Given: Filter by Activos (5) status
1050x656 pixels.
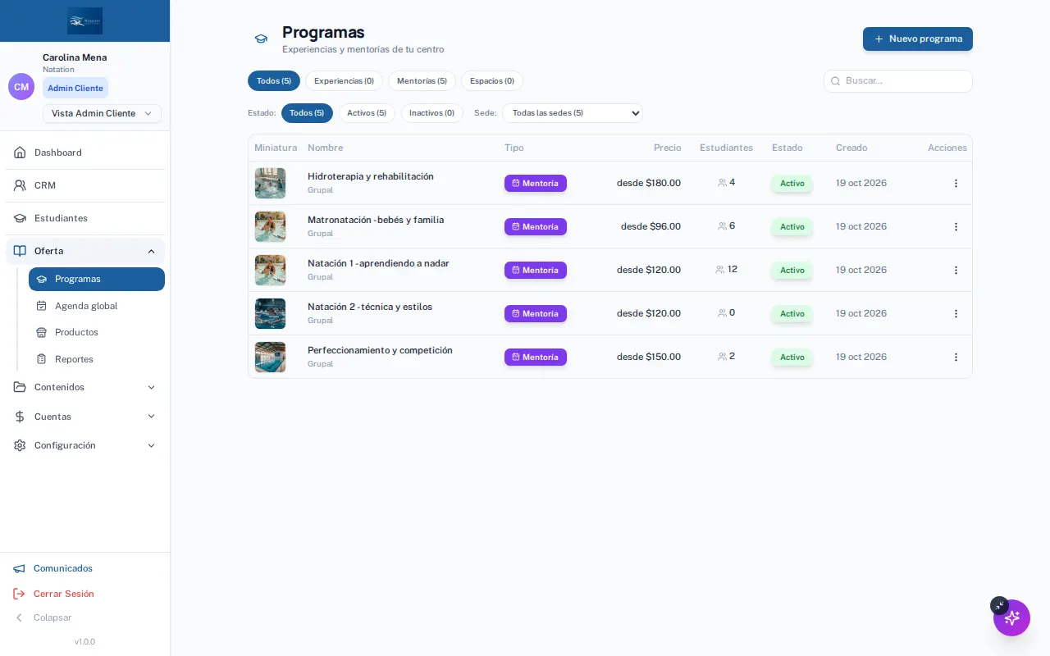Looking at the screenshot, I should click(367, 113).
